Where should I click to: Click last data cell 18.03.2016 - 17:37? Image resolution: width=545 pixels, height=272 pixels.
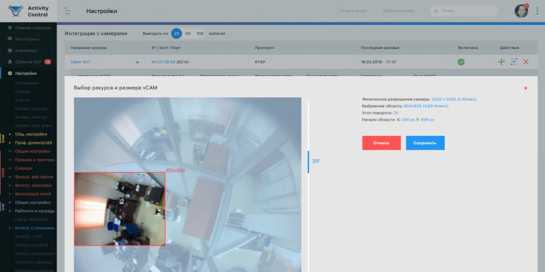(379, 62)
